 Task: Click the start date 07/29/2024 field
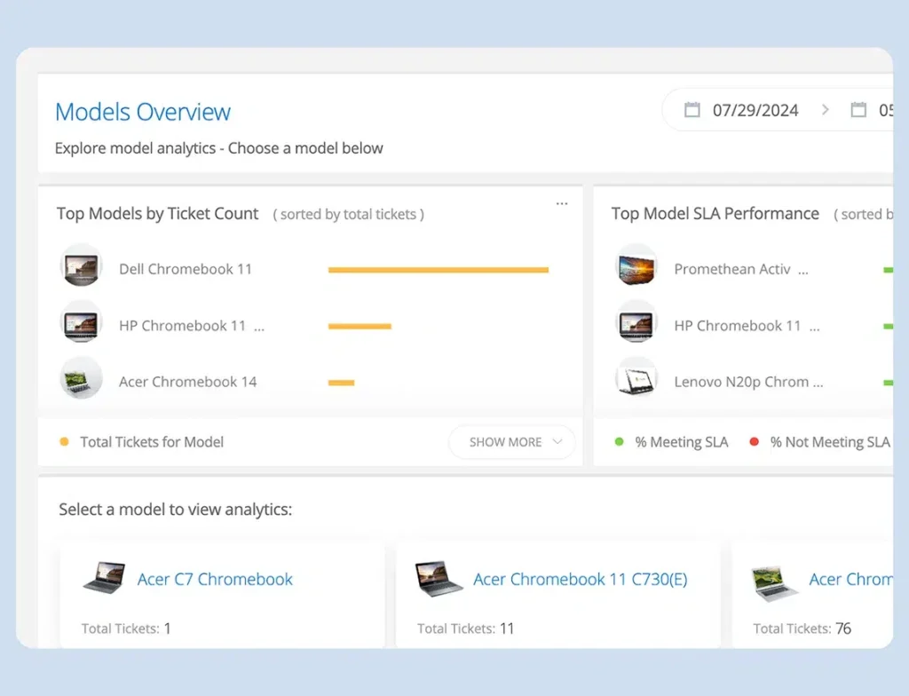coord(755,110)
